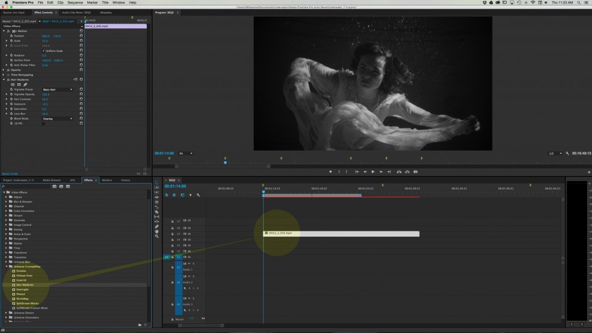Select the Zoom magnifier tool
Viewport: 592px width, 333px height.
tap(157, 236)
